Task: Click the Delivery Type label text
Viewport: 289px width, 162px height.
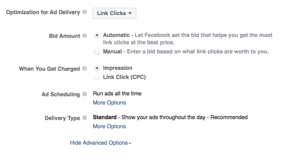Action: [x=62, y=118]
